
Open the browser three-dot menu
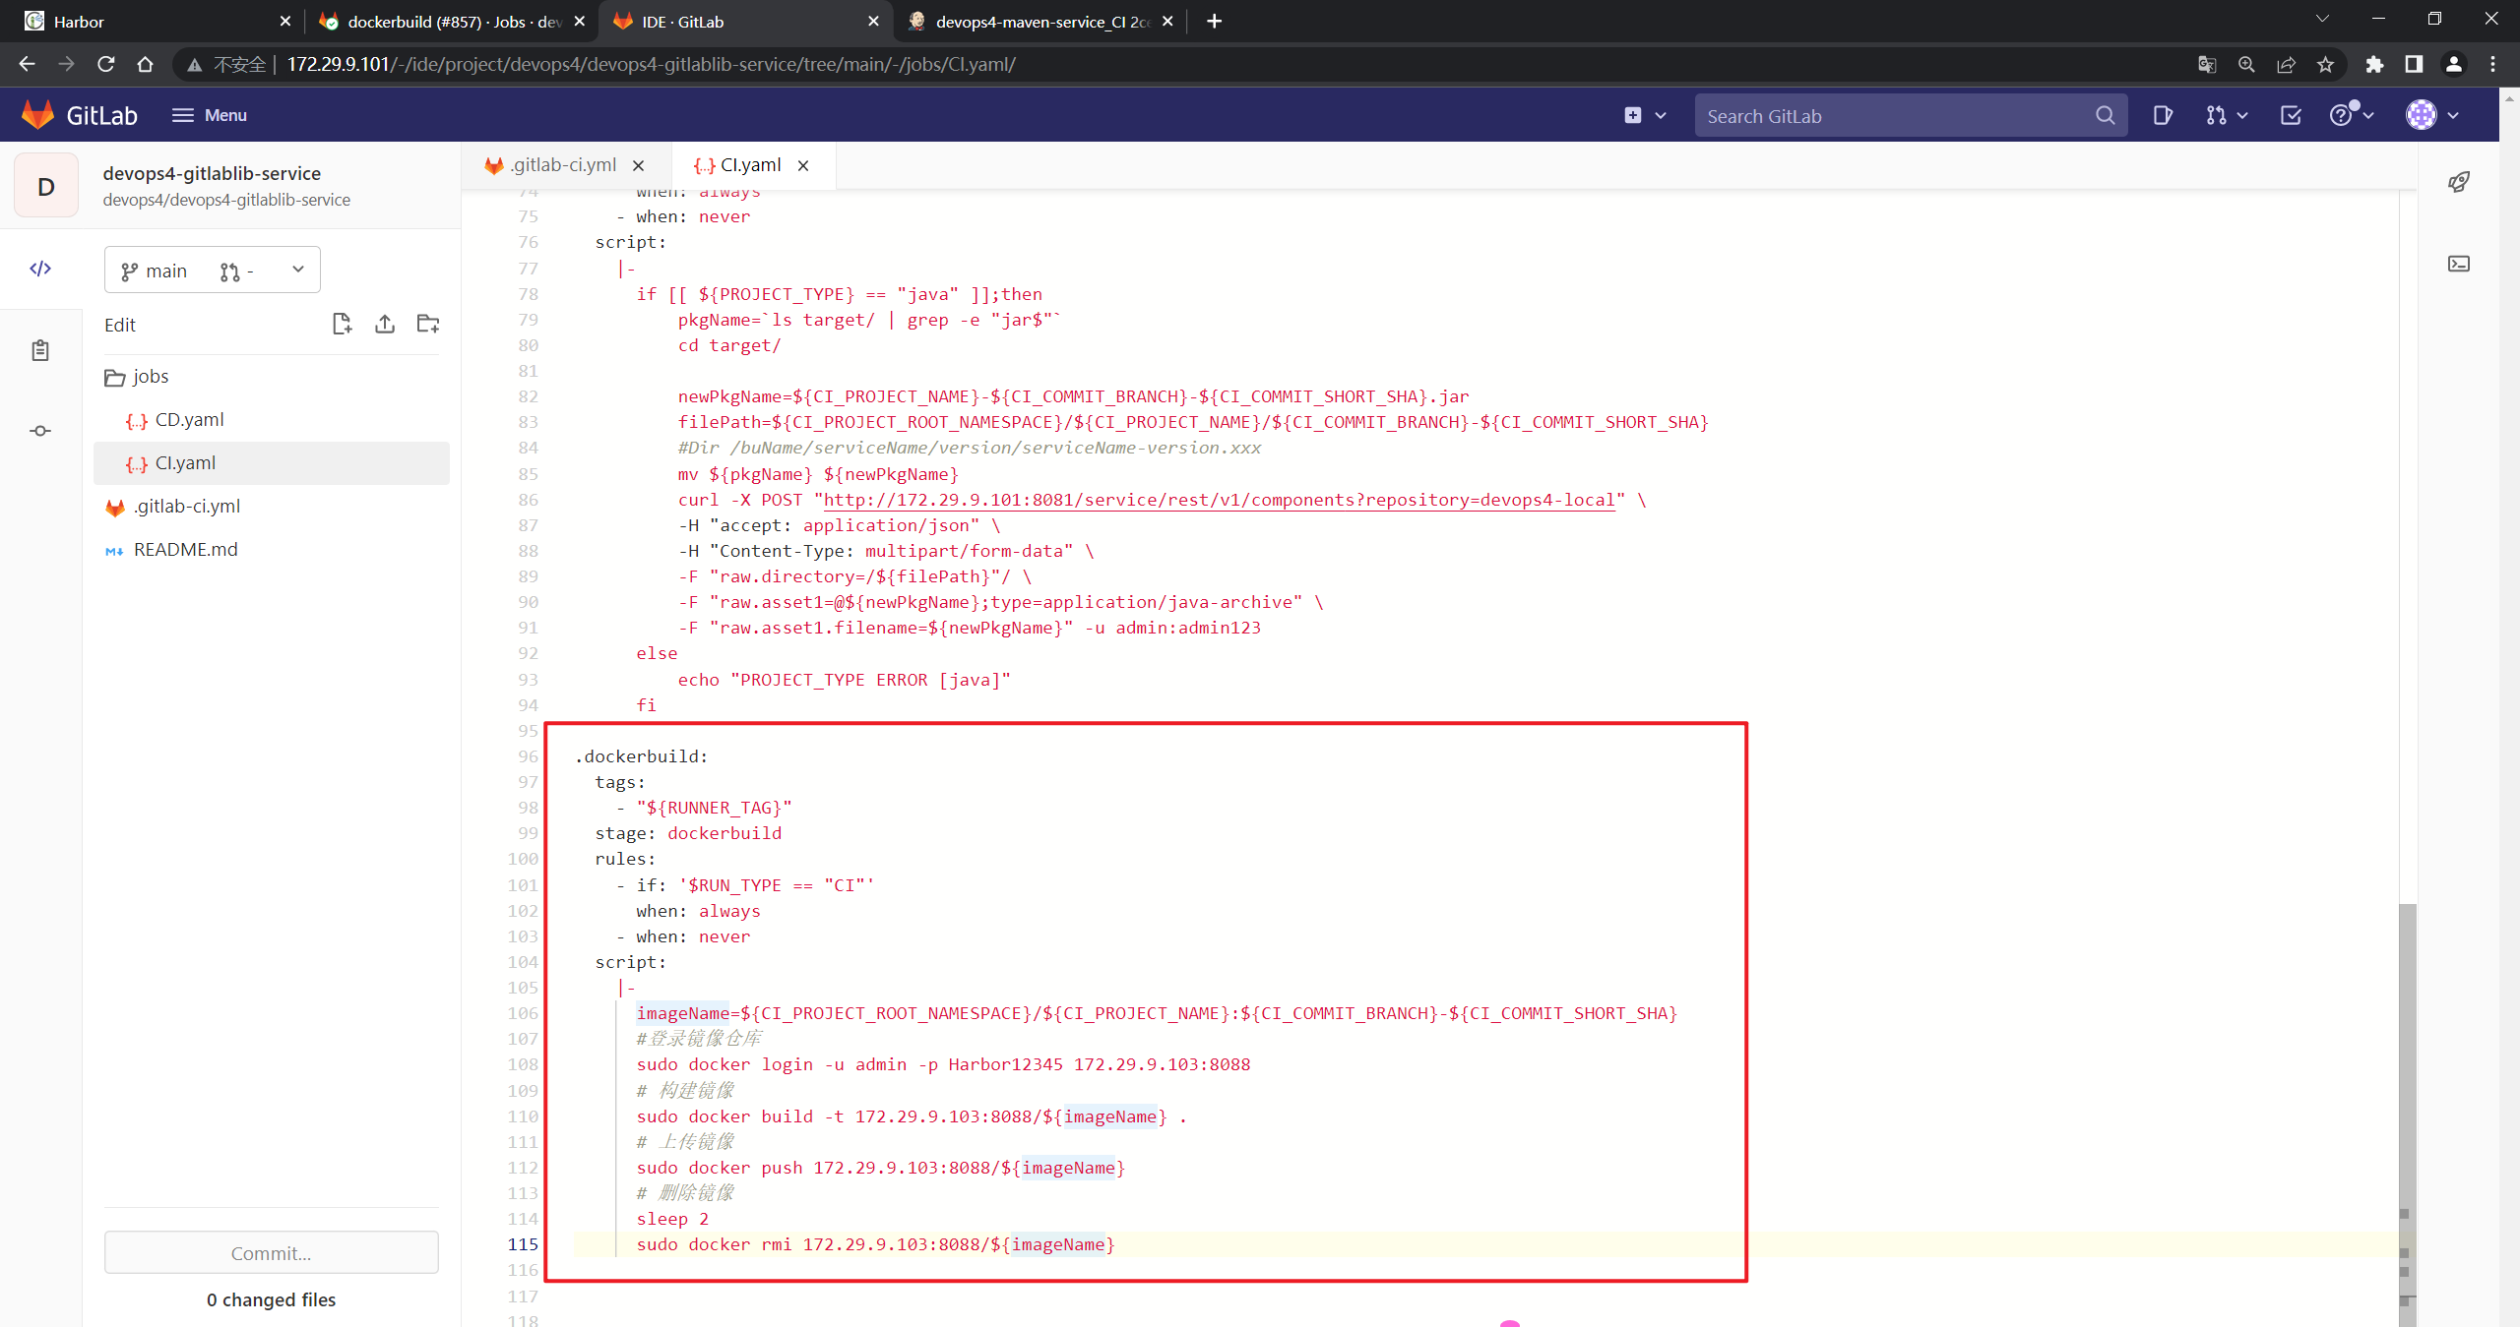pos(2493,64)
